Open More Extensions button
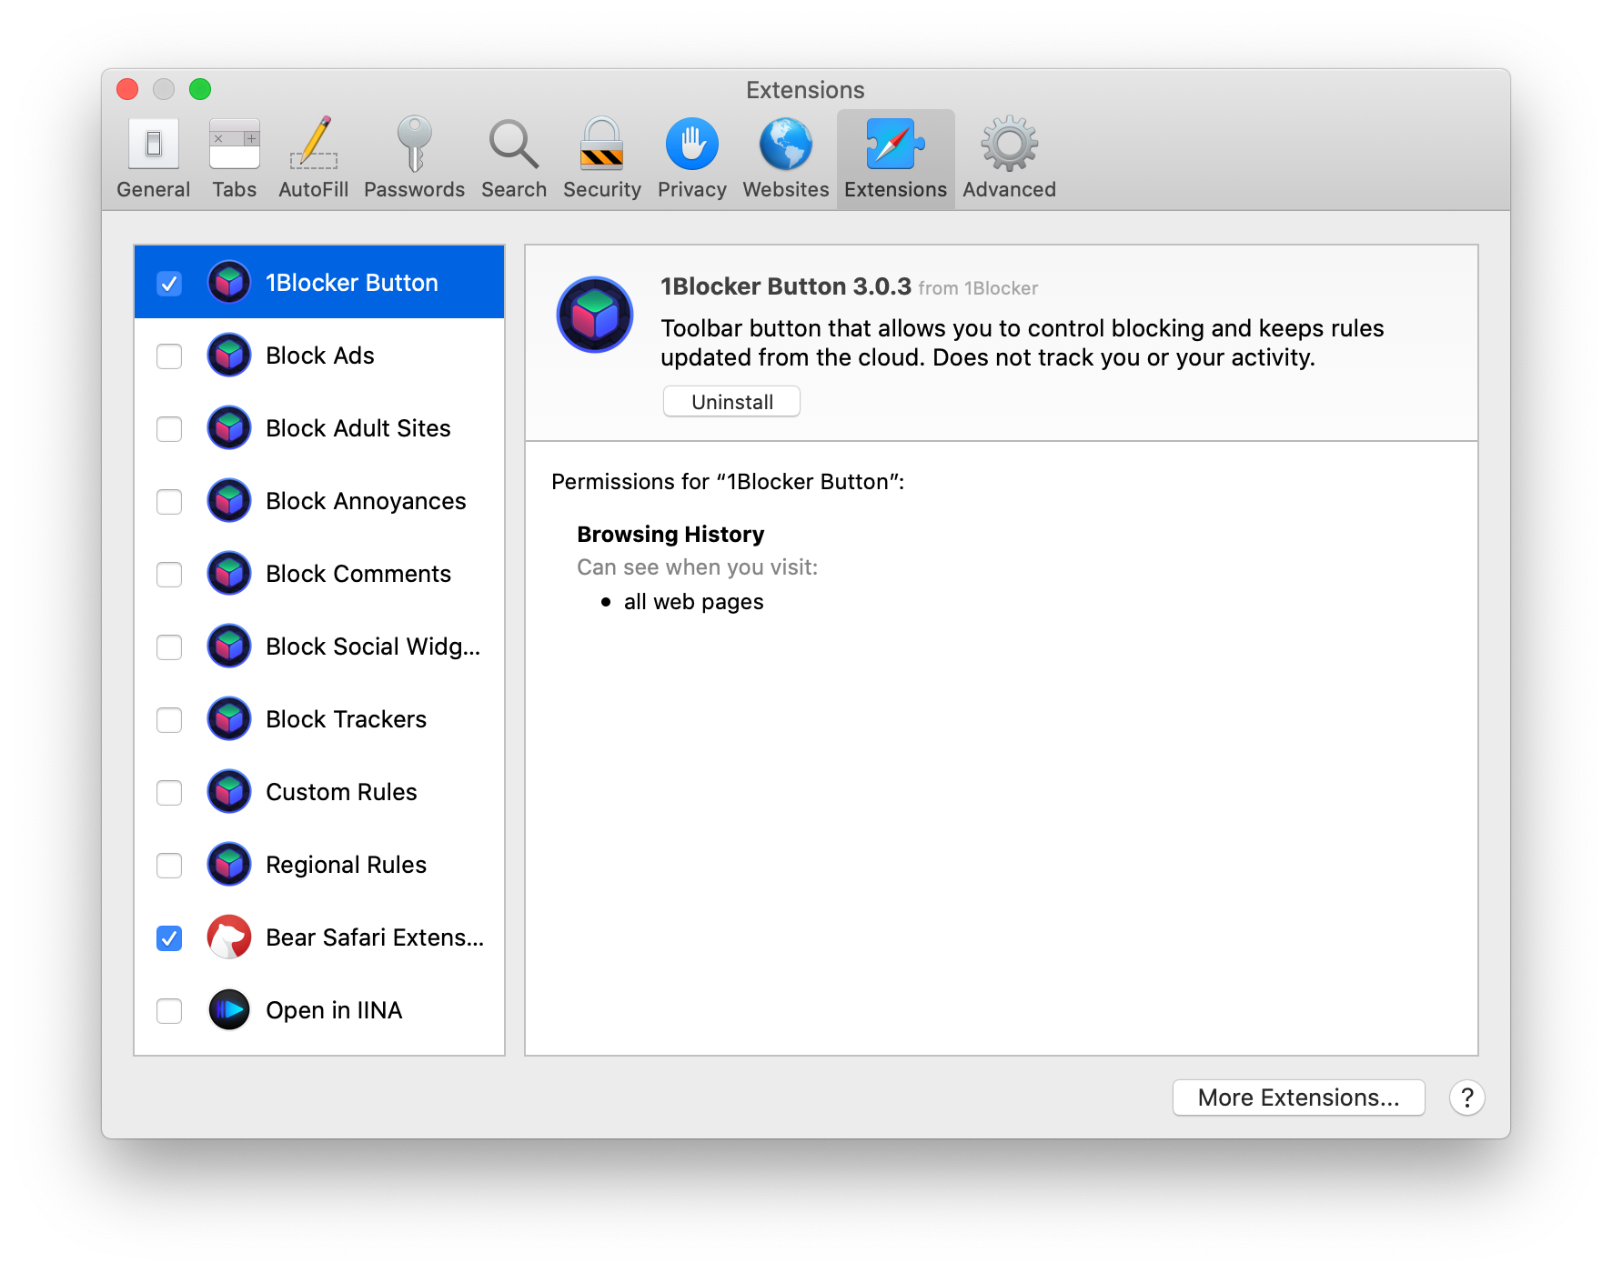 [1298, 1098]
